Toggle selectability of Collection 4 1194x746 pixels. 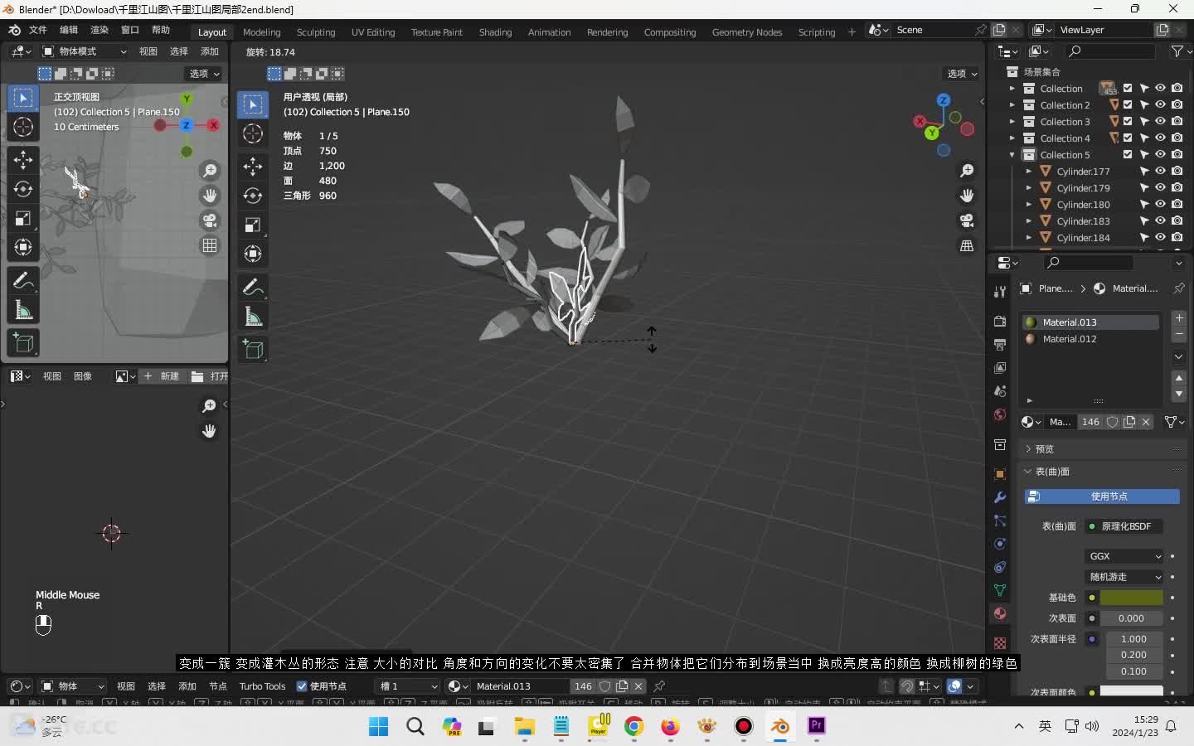(x=1143, y=138)
